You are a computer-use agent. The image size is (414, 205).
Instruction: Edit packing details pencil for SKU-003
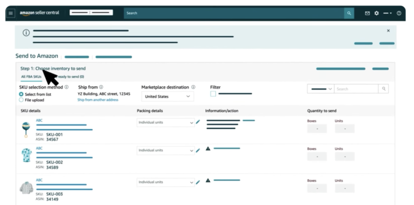(x=198, y=182)
